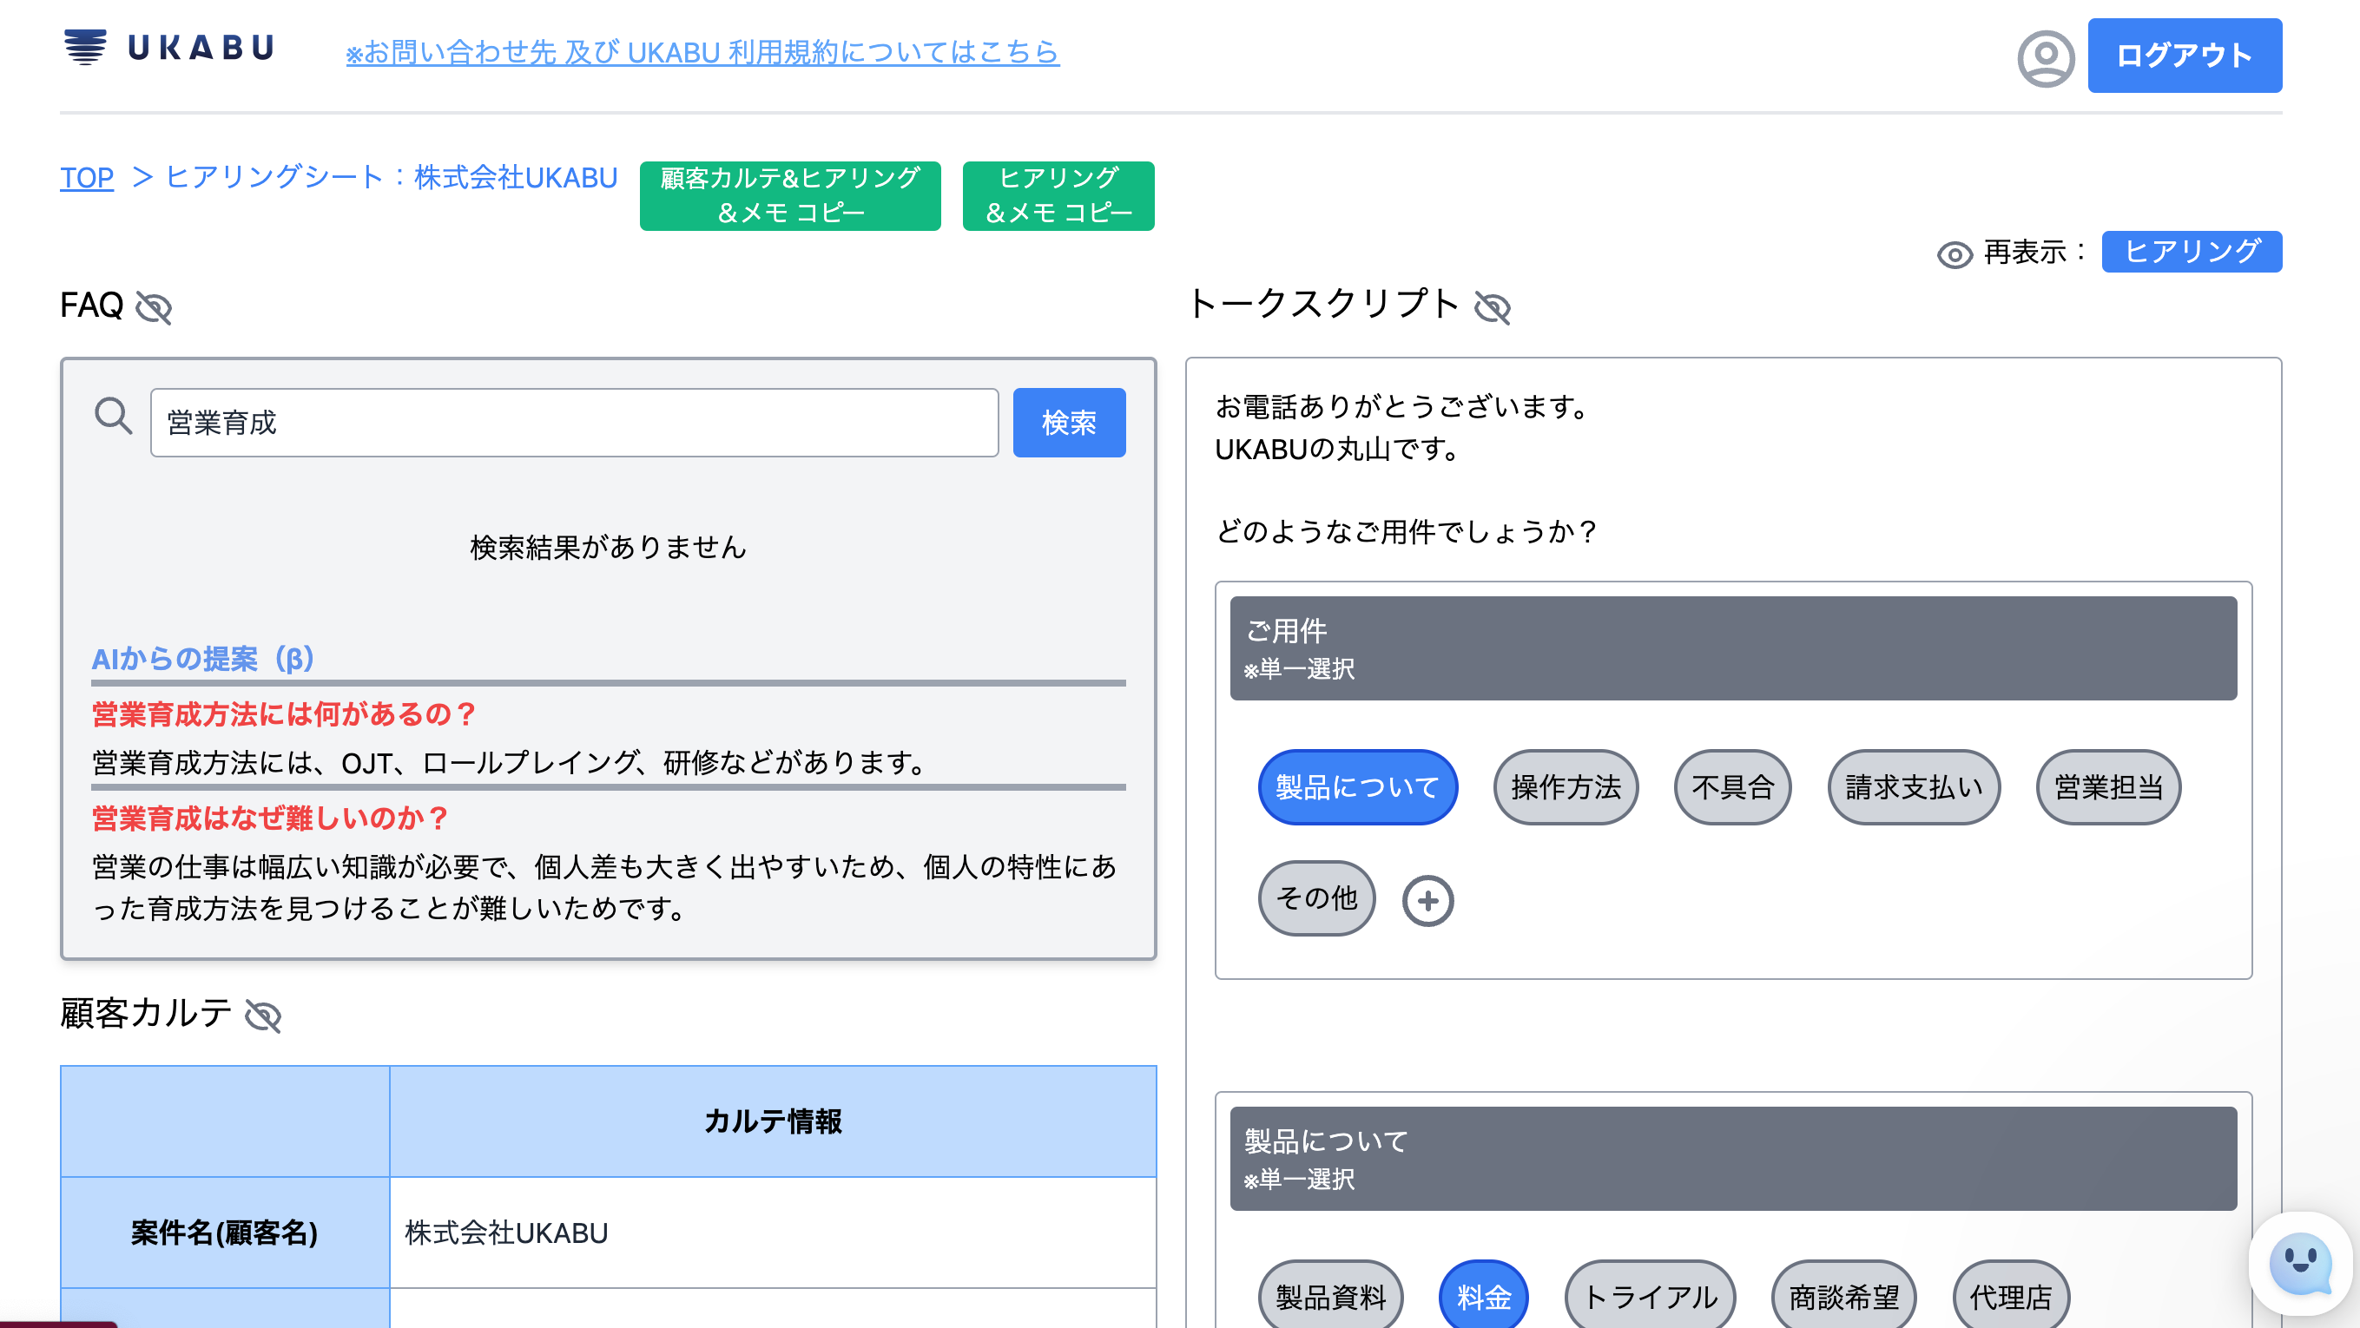
Task: Select the 操作方法 option chip
Action: click(x=1565, y=786)
